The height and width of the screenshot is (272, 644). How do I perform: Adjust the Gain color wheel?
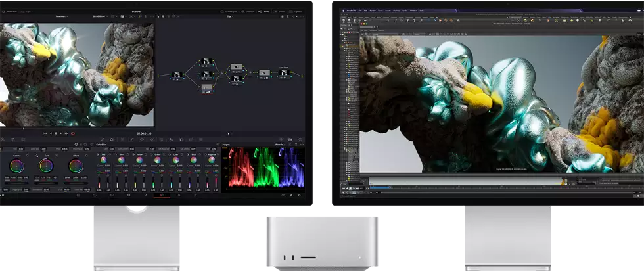pos(46,166)
